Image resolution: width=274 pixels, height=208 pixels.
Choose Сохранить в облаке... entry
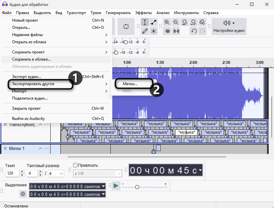click(x=56, y=59)
